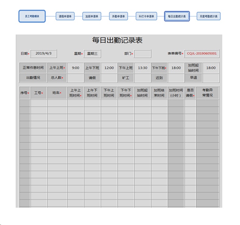Viewport: 240px width, 225px height.
Task: Click the 工号 column header
Action: tap(39, 93)
